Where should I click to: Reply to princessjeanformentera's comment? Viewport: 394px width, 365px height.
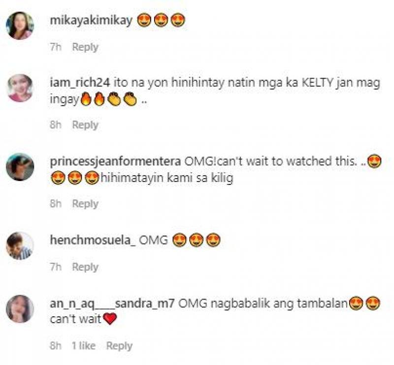click(x=85, y=204)
